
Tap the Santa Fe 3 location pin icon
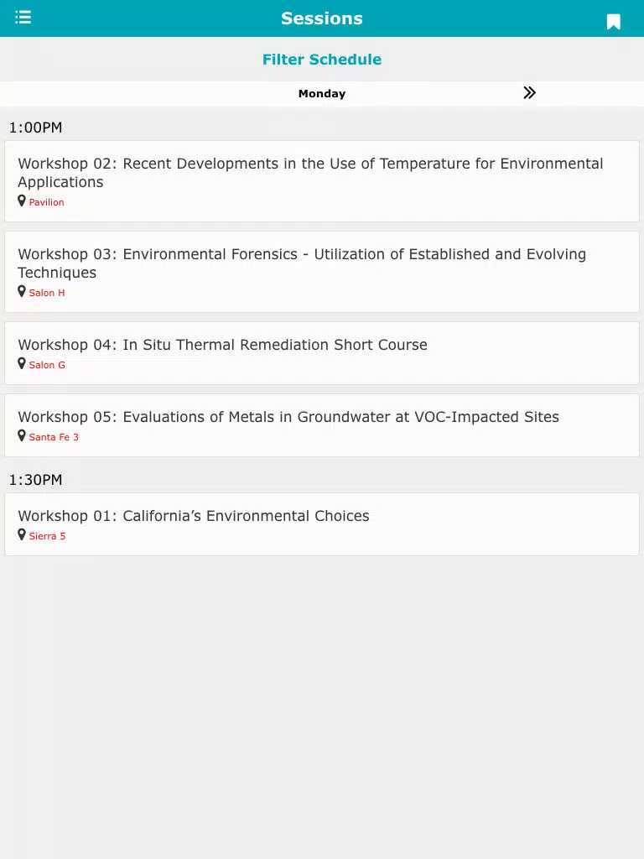(21, 436)
